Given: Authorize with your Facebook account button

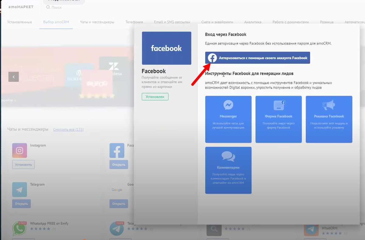Looking at the screenshot, I should pos(257,58).
